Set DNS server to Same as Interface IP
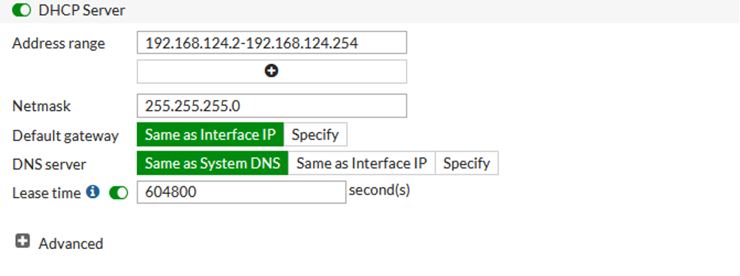 tap(361, 163)
